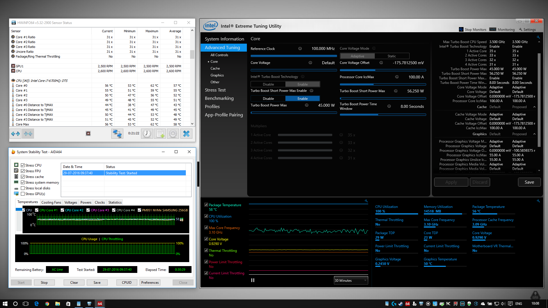This screenshot has height=308, width=548.
Task: Click expand columns arrows icon in HWiNFO toolbar
Action: click(x=15, y=134)
